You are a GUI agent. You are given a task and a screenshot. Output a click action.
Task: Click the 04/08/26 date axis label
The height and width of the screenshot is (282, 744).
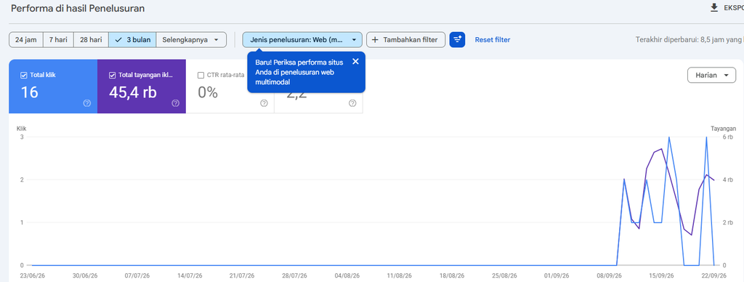347,275
